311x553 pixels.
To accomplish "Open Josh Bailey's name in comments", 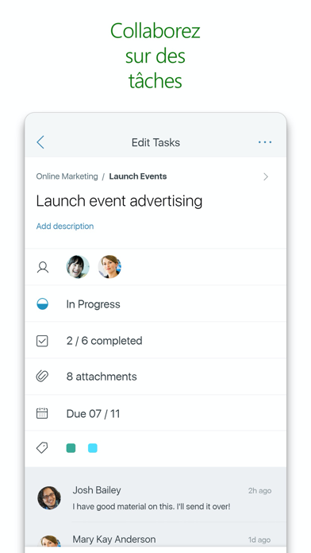I will point(97,490).
